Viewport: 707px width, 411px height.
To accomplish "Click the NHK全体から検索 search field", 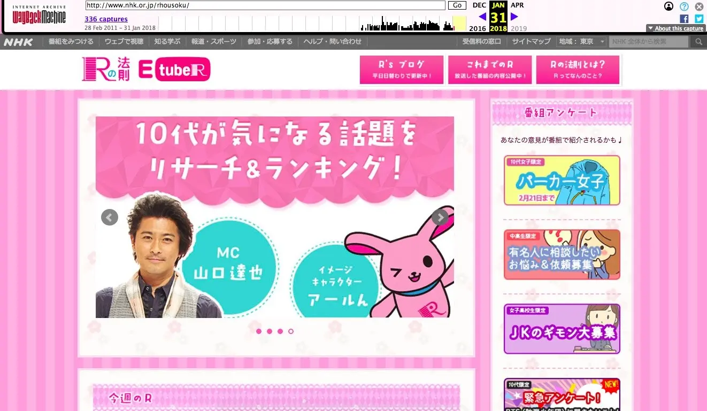I will pyautogui.click(x=649, y=42).
